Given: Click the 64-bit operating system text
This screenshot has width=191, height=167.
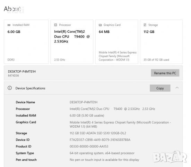Looking at the screenshot, I should click(102, 153).
